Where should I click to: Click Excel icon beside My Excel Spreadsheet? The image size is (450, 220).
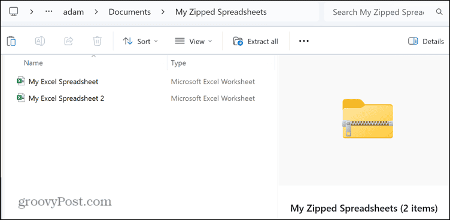coord(21,81)
